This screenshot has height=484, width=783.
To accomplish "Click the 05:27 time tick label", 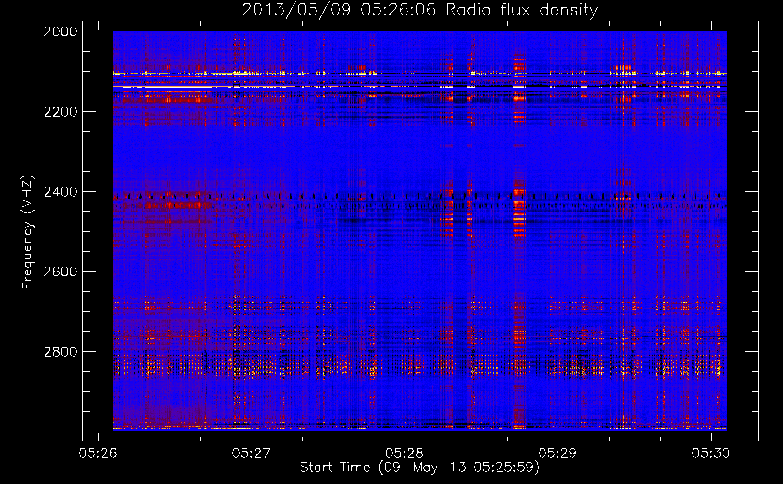I will coord(251,453).
